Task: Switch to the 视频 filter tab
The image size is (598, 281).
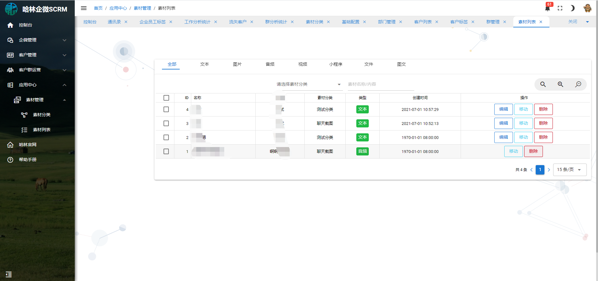Action: (303, 64)
